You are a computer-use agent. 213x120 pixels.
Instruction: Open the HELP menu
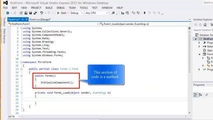pyautogui.click(x=119, y=8)
